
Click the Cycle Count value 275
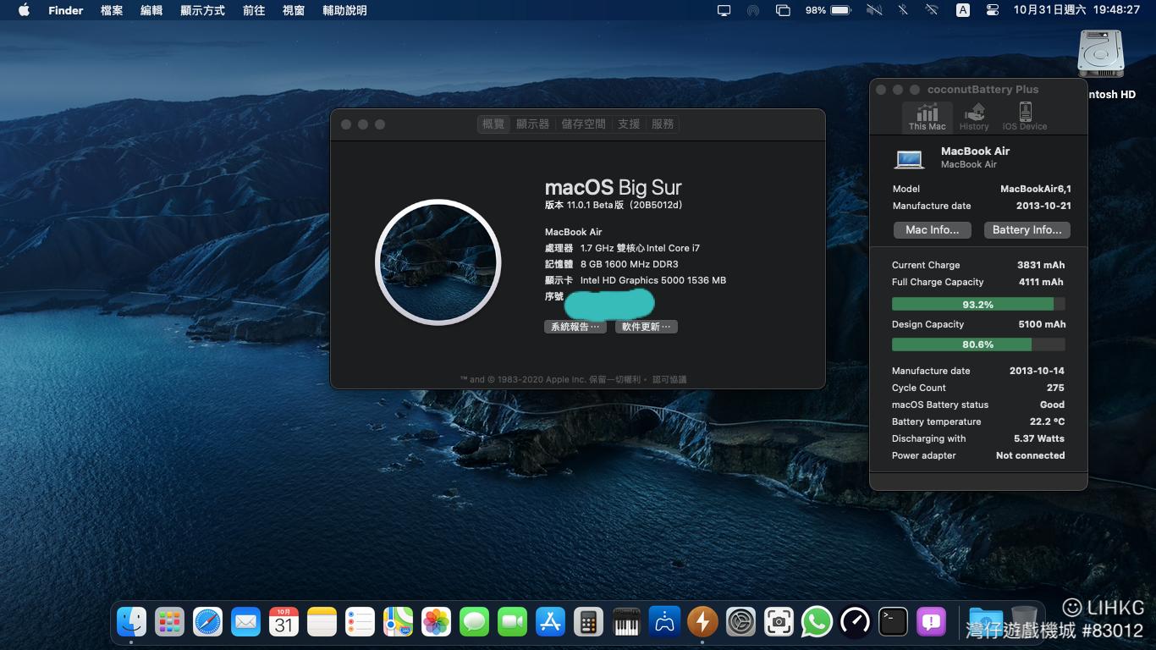(1055, 388)
